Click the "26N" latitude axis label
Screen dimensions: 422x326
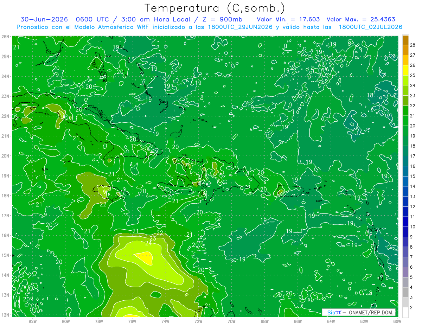point(5,37)
